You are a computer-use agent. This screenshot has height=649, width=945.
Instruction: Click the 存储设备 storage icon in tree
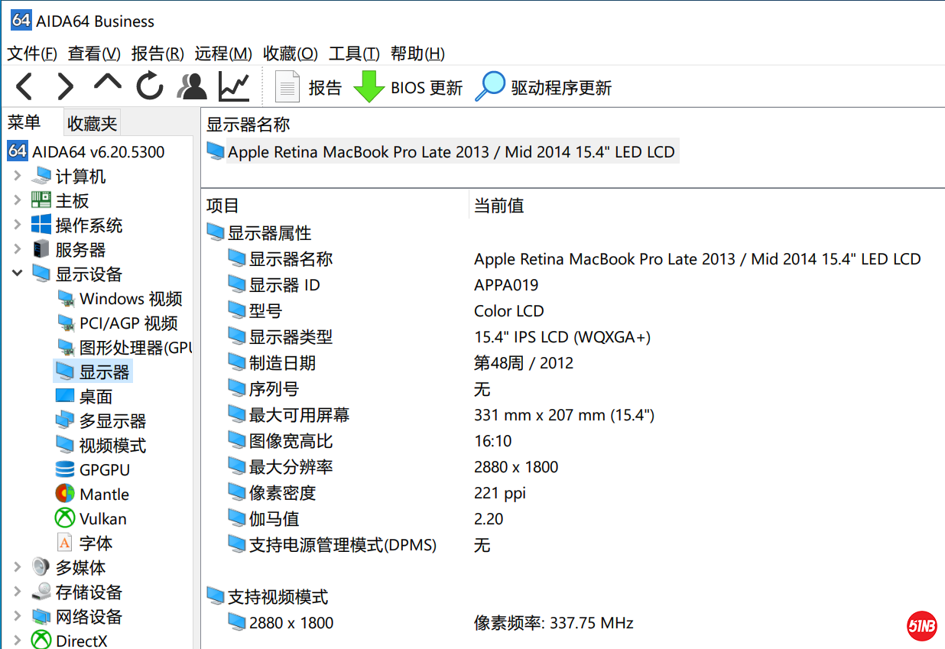click(41, 592)
